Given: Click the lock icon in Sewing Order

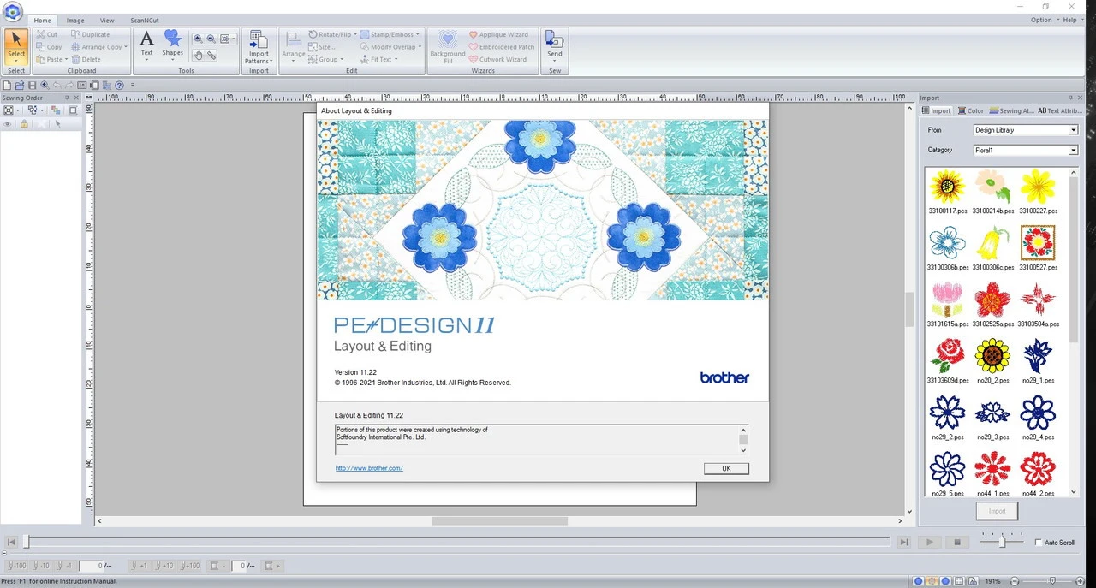Looking at the screenshot, I should tap(24, 124).
